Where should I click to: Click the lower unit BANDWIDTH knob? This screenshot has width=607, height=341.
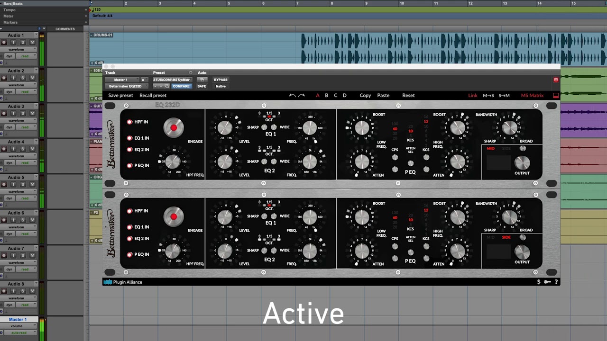coord(509,217)
